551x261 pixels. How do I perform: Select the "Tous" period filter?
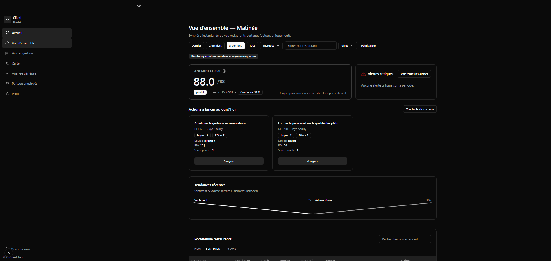tap(252, 46)
